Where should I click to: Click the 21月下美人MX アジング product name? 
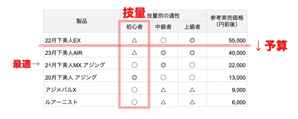pyautogui.click(x=75, y=65)
